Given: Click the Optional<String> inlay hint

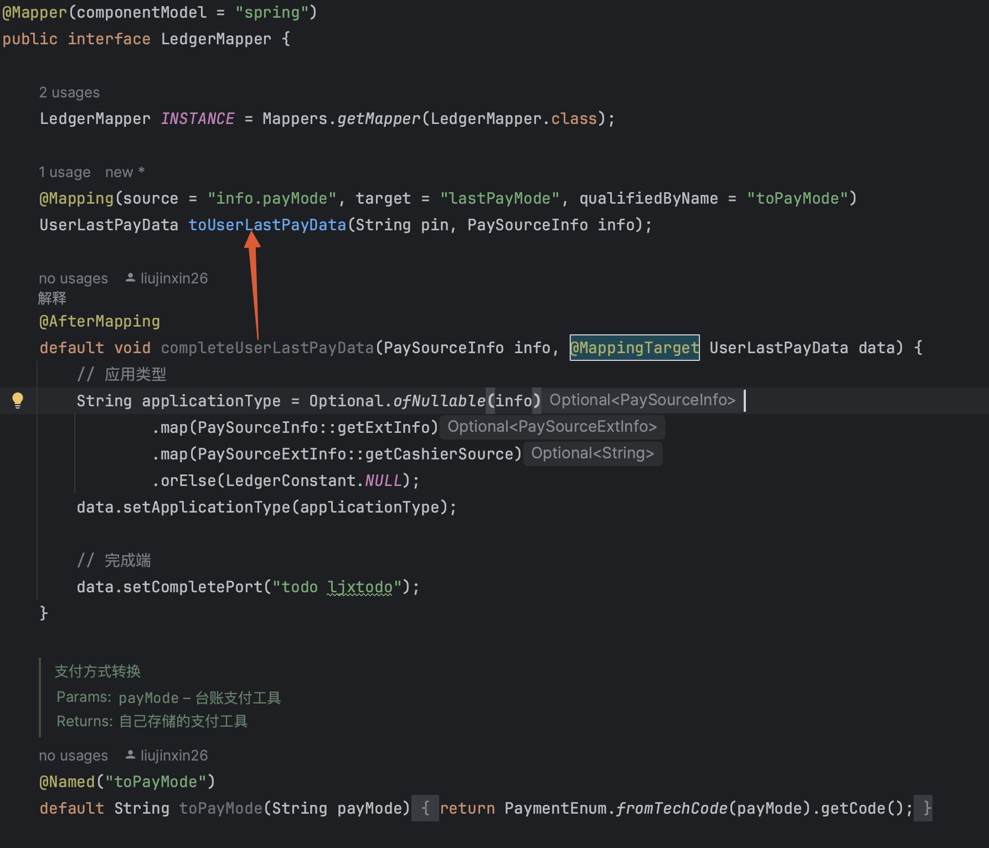Looking at the screenshot, I should (x=592, y=453).
